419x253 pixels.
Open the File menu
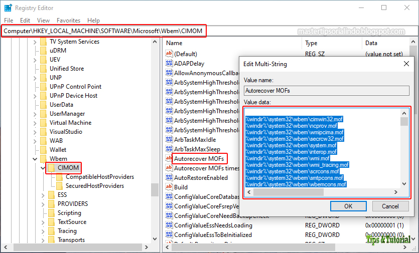[x=9, y=20]
